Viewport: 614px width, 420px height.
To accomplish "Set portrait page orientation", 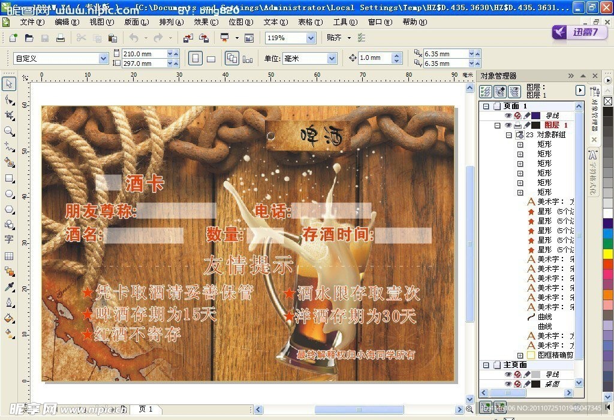I will coord(195,59).
